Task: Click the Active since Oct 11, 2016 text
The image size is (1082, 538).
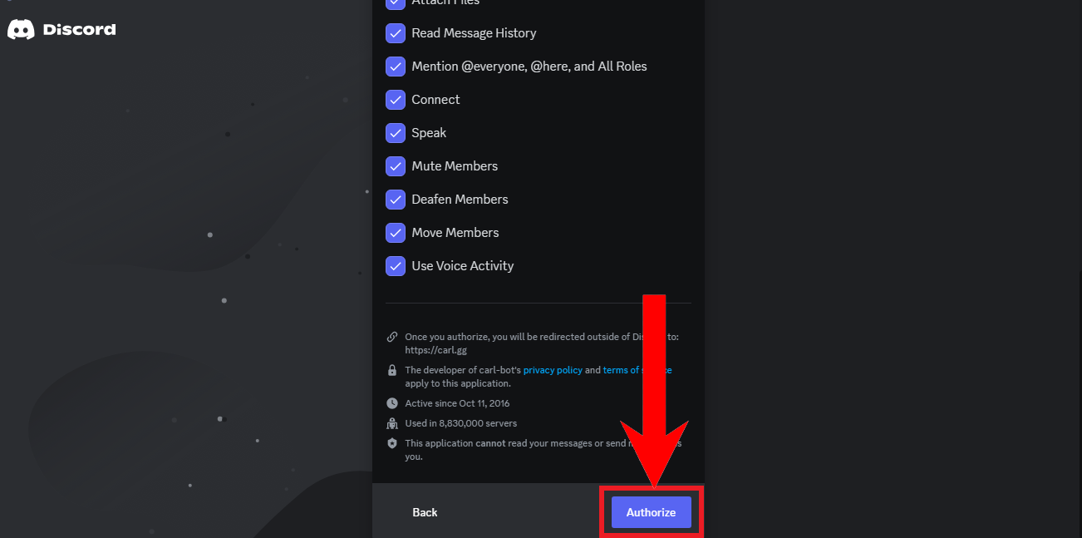Action: point(456,403)
